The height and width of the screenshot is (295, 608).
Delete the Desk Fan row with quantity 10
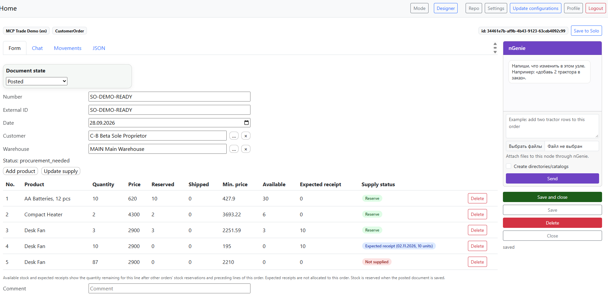coord(477,246)
